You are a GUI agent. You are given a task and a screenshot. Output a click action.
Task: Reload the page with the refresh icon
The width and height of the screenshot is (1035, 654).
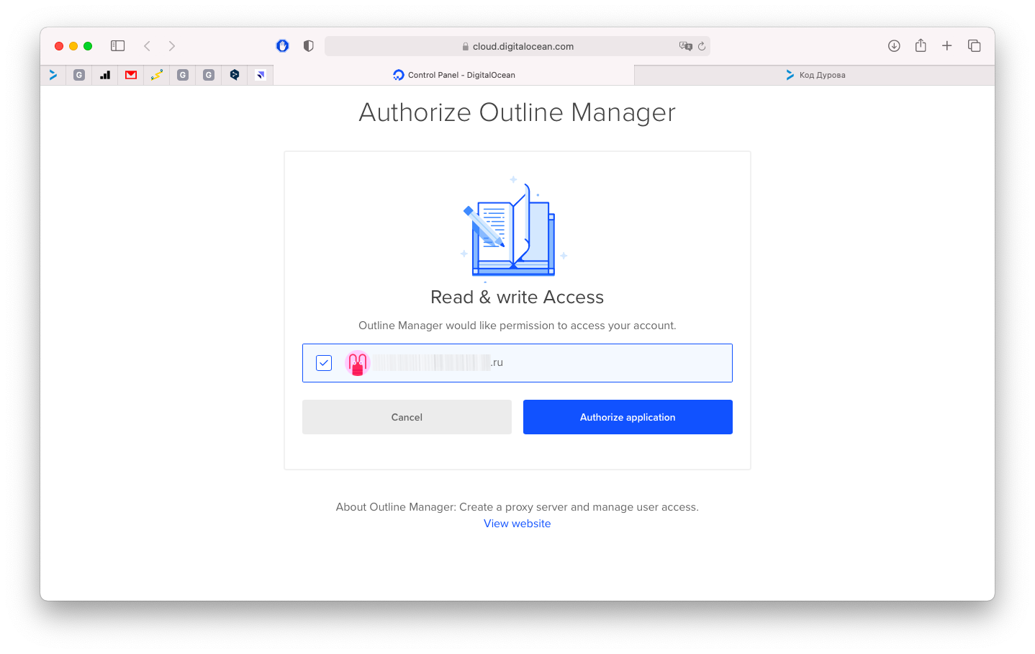pyautogui.click(x=702, y=46)
